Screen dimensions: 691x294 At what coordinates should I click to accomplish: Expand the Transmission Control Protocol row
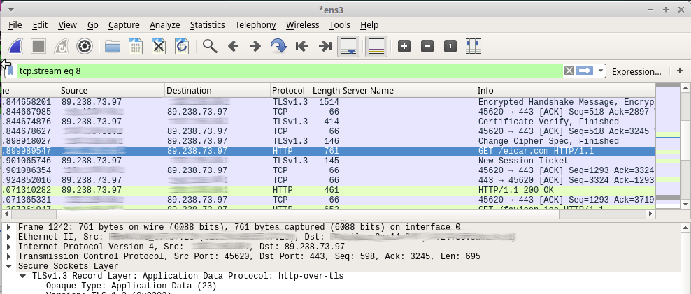[x=8, y=256]
